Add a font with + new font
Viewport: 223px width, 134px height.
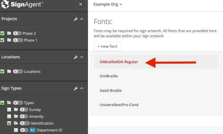pos(107,46)
